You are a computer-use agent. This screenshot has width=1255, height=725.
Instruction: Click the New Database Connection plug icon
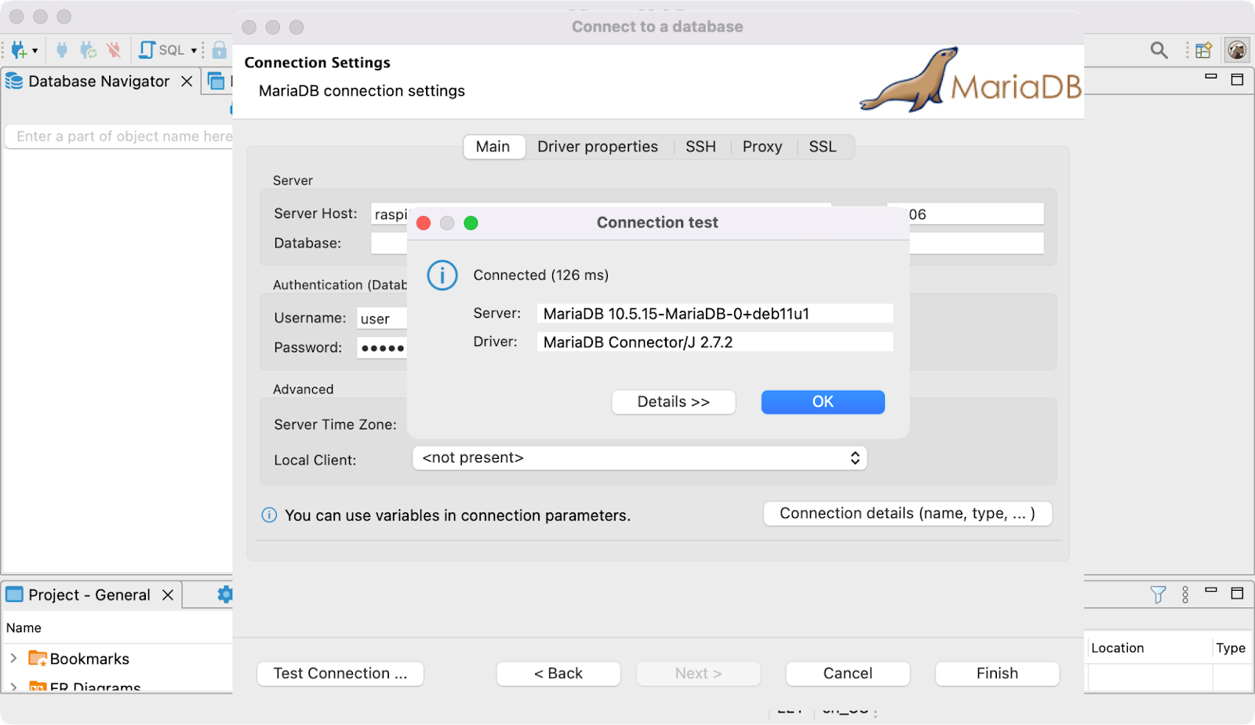pos(18,50)
